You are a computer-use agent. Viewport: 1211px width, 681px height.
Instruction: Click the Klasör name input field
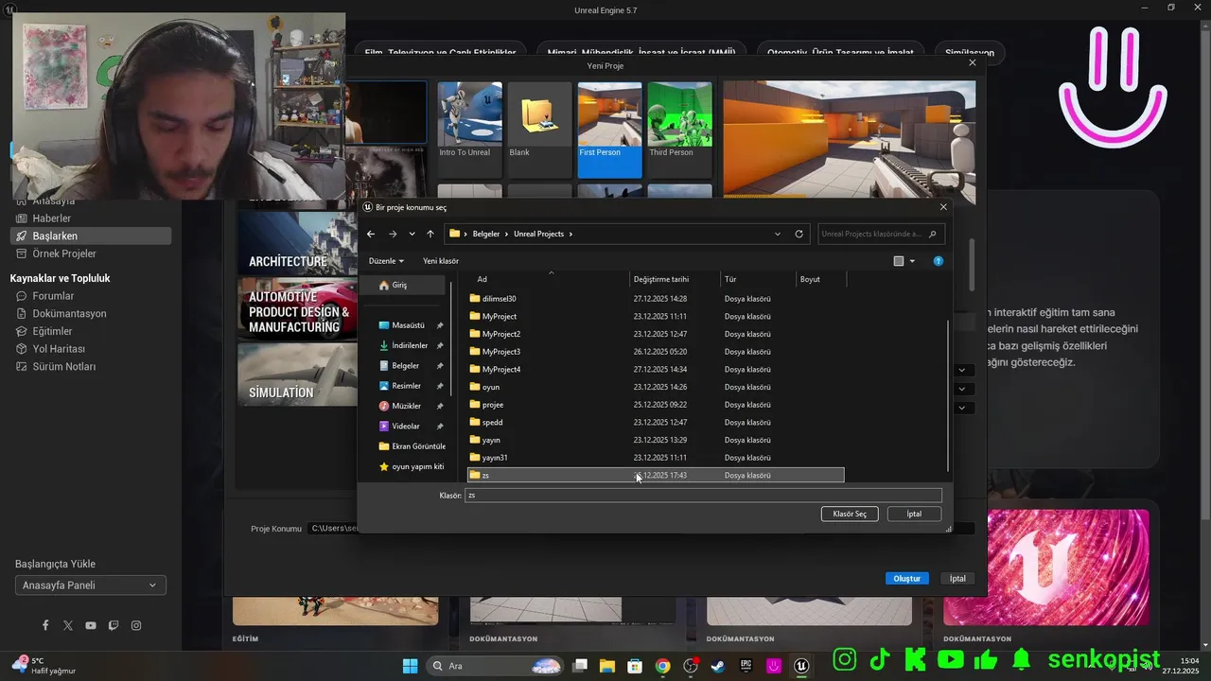(x=703, y=496)
